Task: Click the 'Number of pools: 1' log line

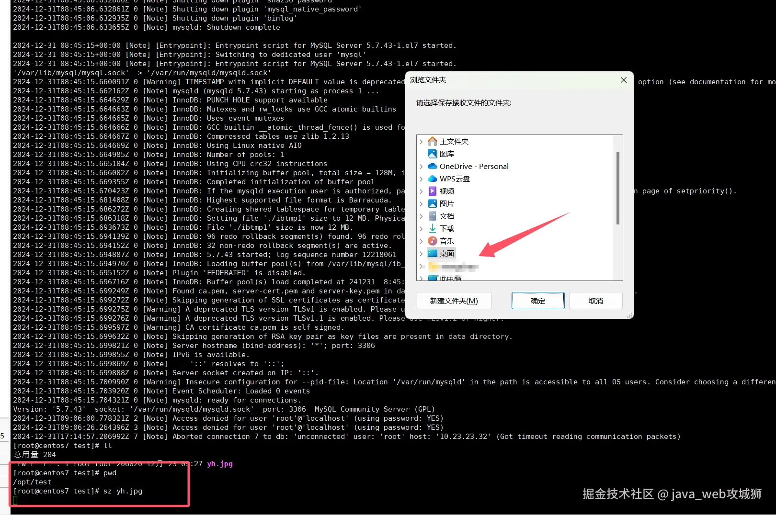Action: click(149, 155)
